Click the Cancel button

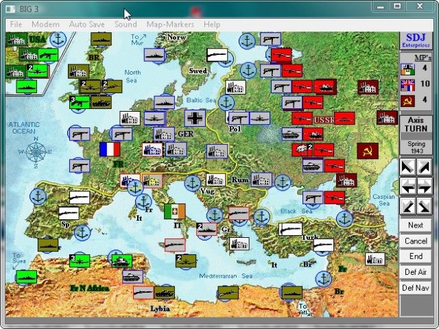(416, 241)
